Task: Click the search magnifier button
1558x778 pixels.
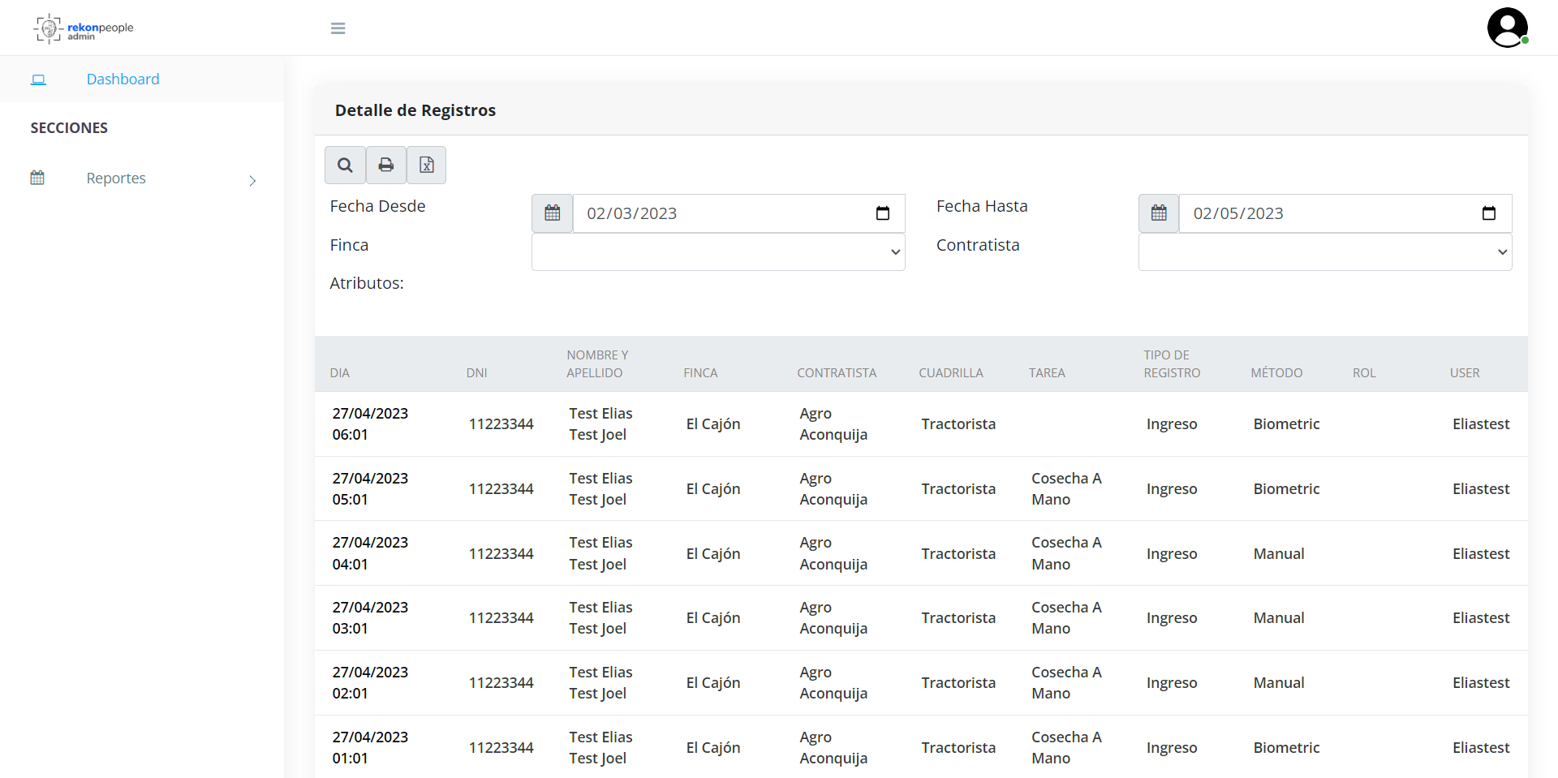Action: [x=345, y=165]
